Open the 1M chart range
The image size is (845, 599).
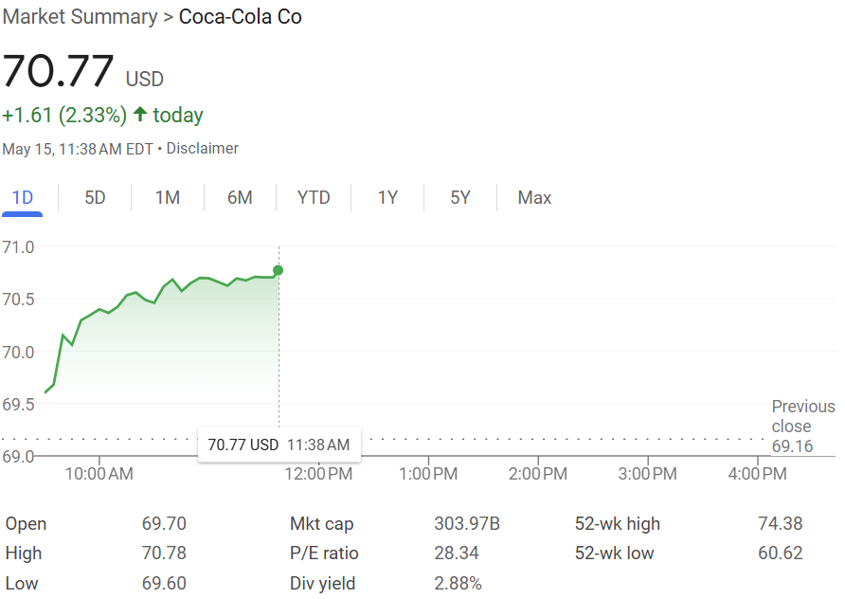pos(168,198)
